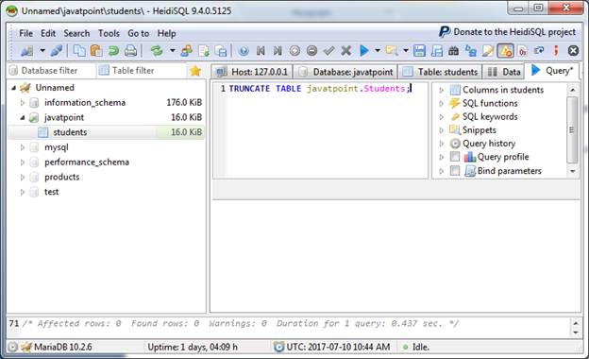The height and width of the screenshot is (359, 589).
Task: Expand mysql database node
Action: 22,147
